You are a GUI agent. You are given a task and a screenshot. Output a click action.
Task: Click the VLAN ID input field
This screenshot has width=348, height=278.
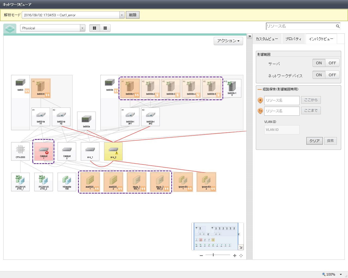pyautogui.click(x=282, y=129)
